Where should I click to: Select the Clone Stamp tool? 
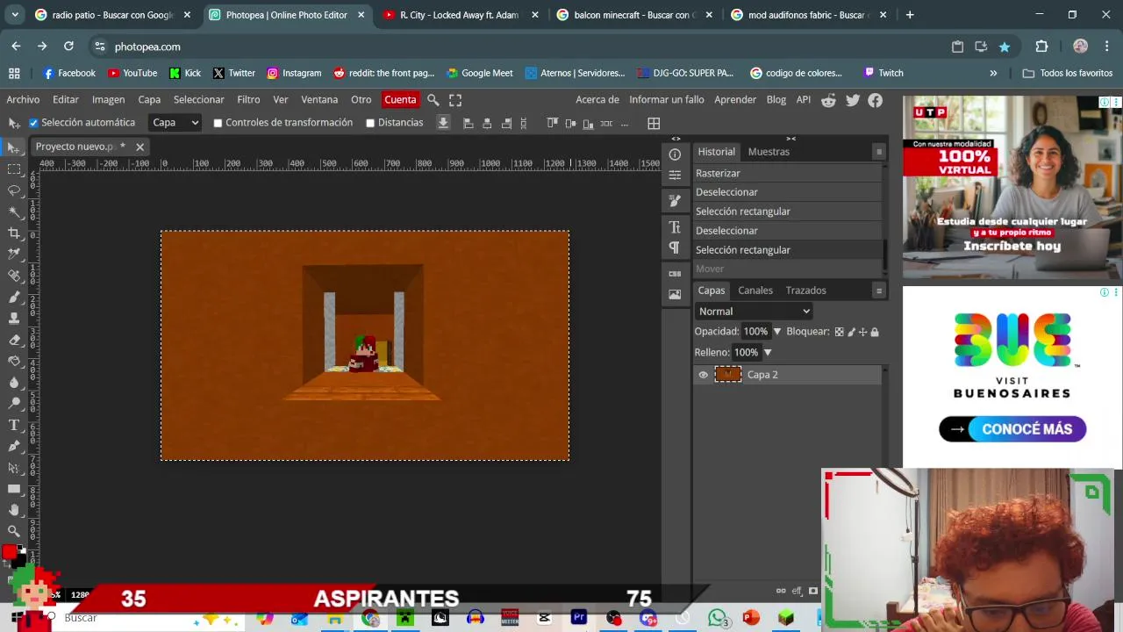pos(14,318)
